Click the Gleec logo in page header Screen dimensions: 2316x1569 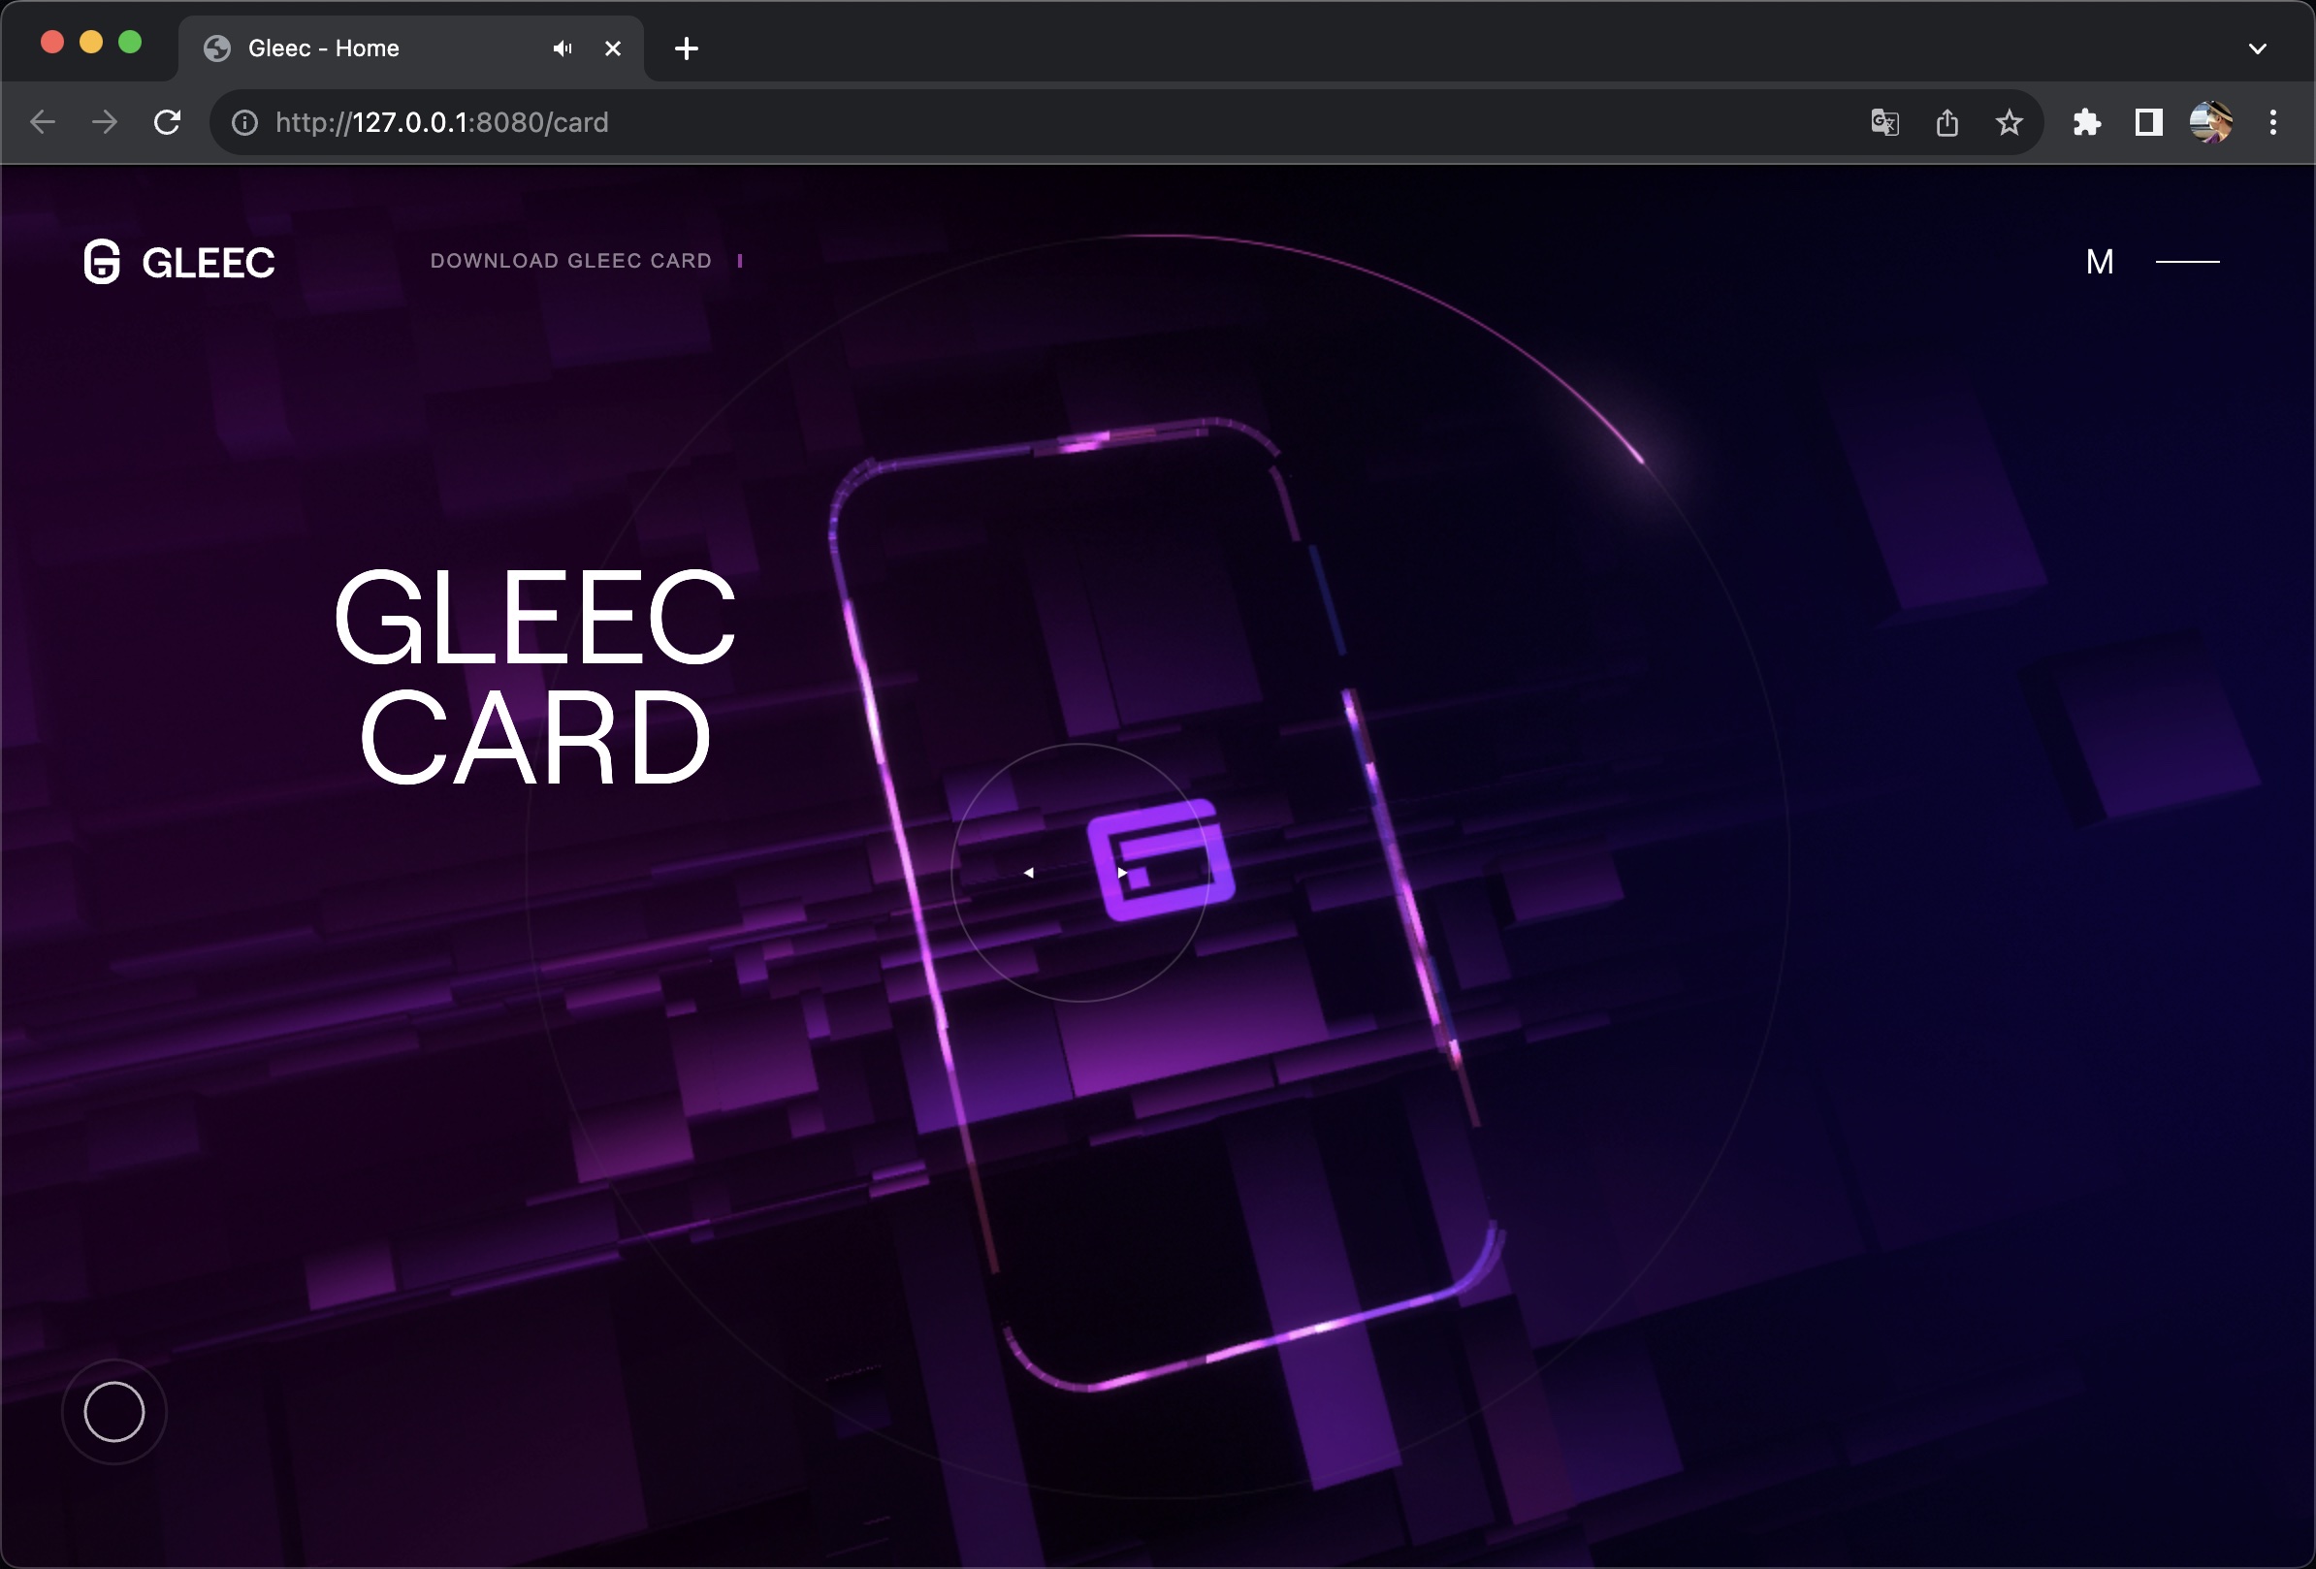179,262
